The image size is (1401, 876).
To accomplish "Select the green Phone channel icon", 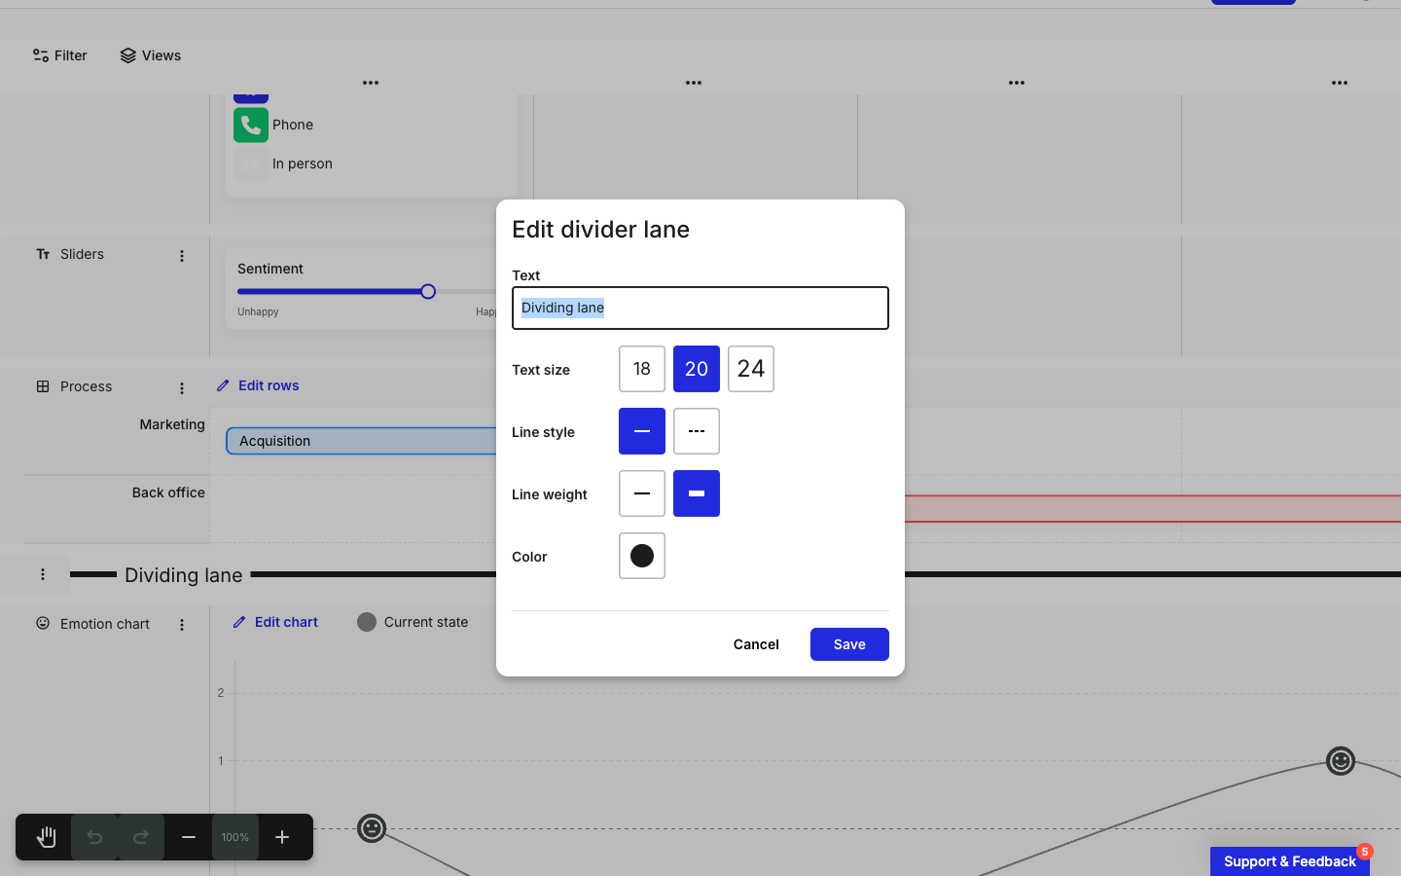I will [251, 125].
